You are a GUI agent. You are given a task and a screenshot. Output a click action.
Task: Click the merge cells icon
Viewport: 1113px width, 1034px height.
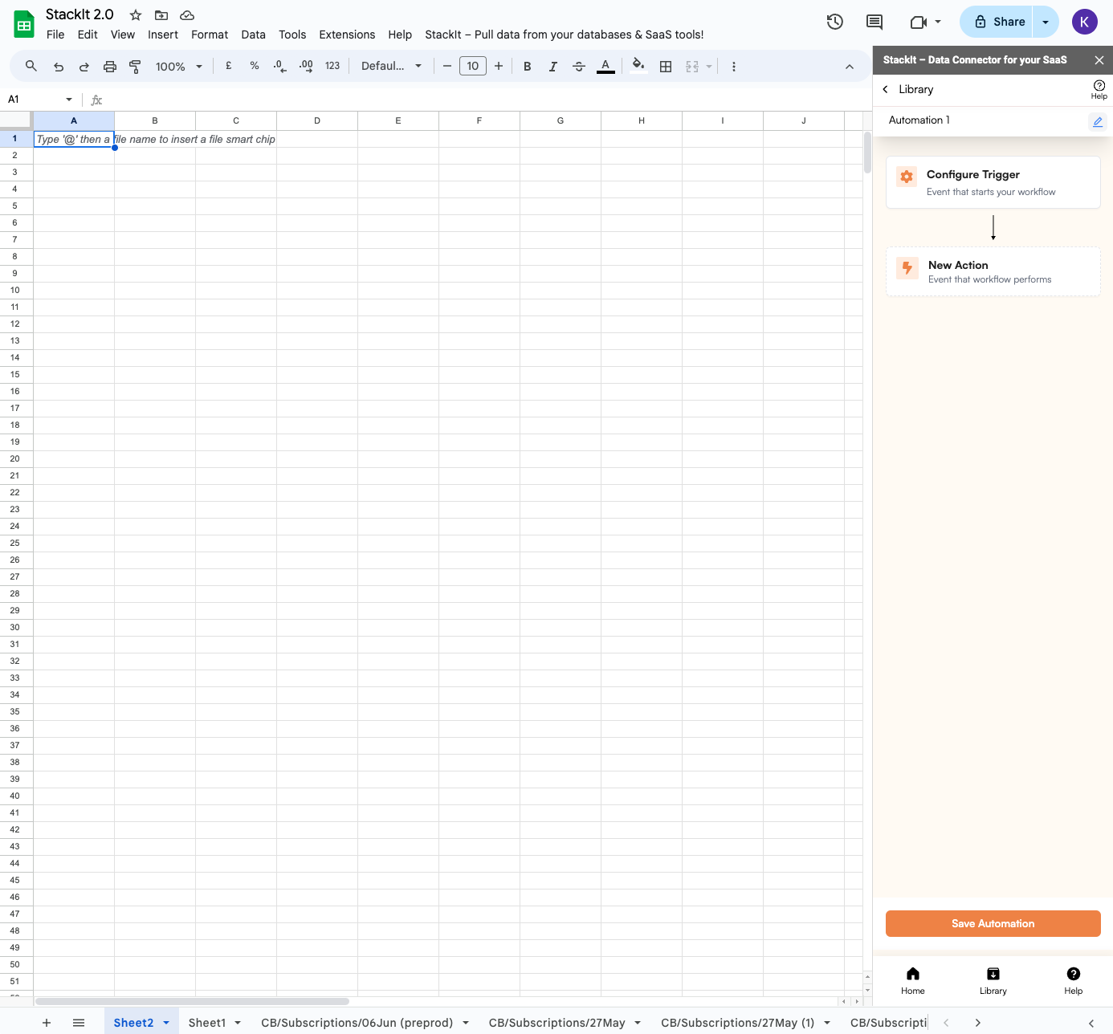coord(692,67)
